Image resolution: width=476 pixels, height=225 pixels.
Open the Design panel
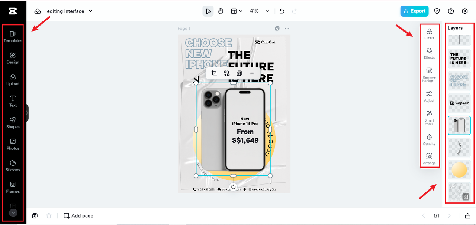pyautogui.click(x=13, y=58)
